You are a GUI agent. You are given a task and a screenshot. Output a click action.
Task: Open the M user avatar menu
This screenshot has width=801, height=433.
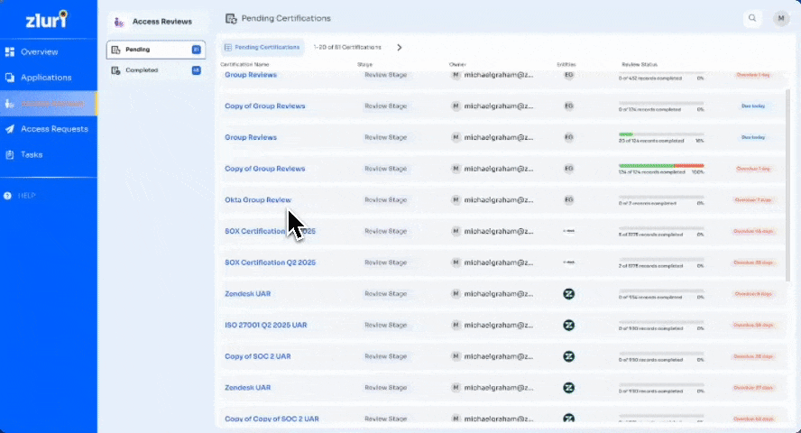point(781,18)
